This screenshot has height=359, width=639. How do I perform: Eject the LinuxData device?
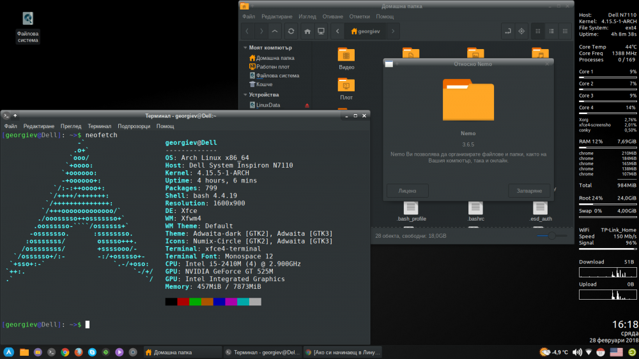(x=307, y=105)
